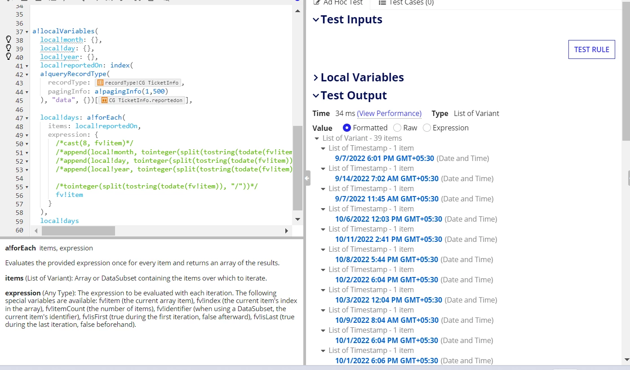
Task: Click the lightbulb hint on line 39
Action: 8,49
